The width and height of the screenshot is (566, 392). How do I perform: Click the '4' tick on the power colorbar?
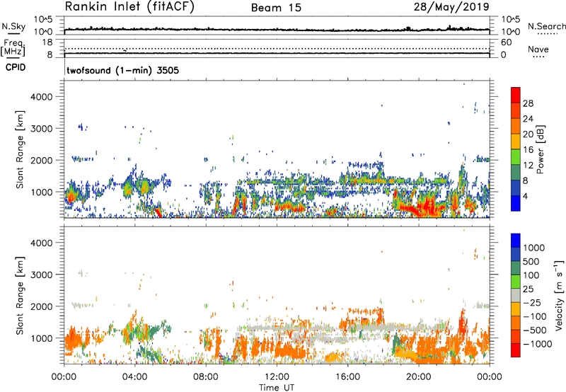(526, 196)
